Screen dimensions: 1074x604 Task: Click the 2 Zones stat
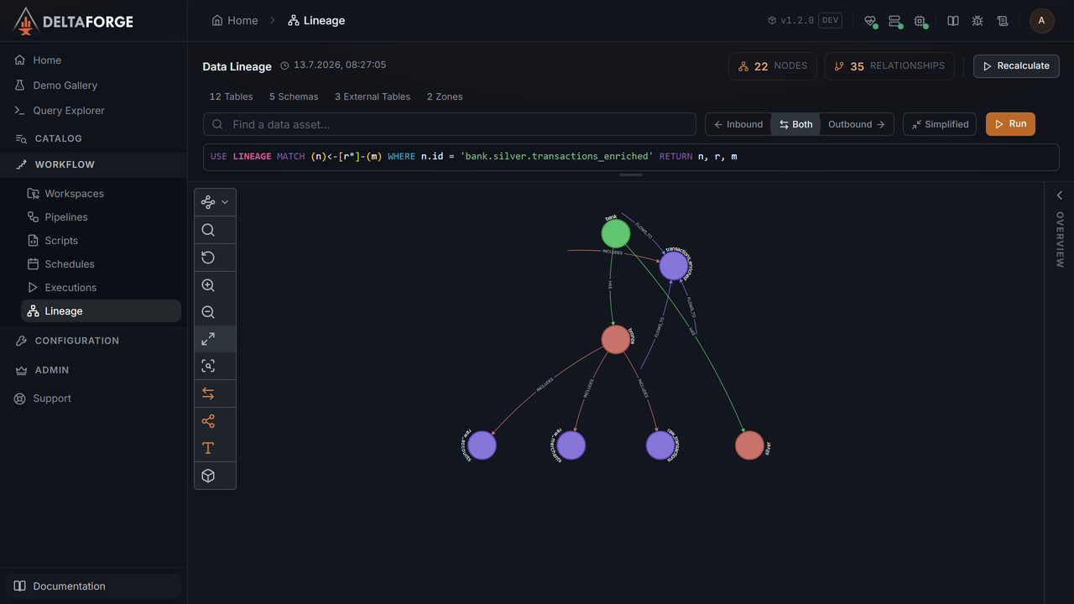tap(445, 96)
